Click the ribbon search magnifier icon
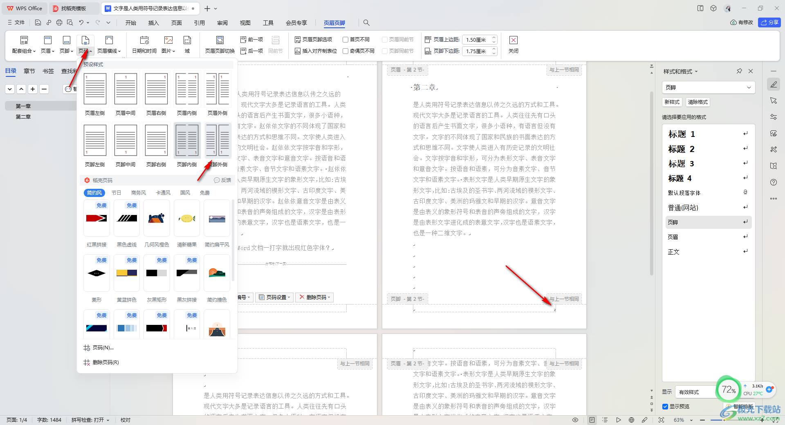This screenshot has width=785, height=425. pyautogui.click(x=366, y=23)
